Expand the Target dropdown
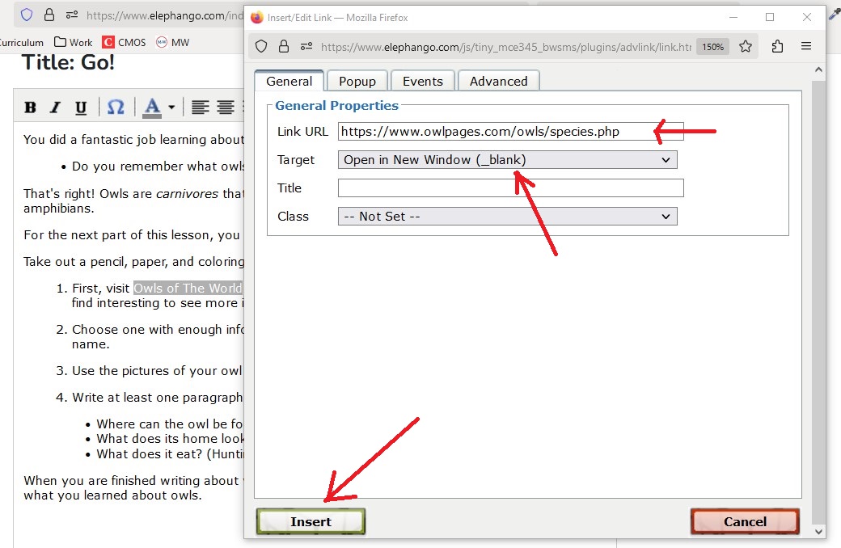 tap(507, 160)
